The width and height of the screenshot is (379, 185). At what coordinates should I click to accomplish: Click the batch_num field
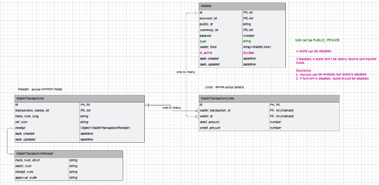[x=24, y=166]
